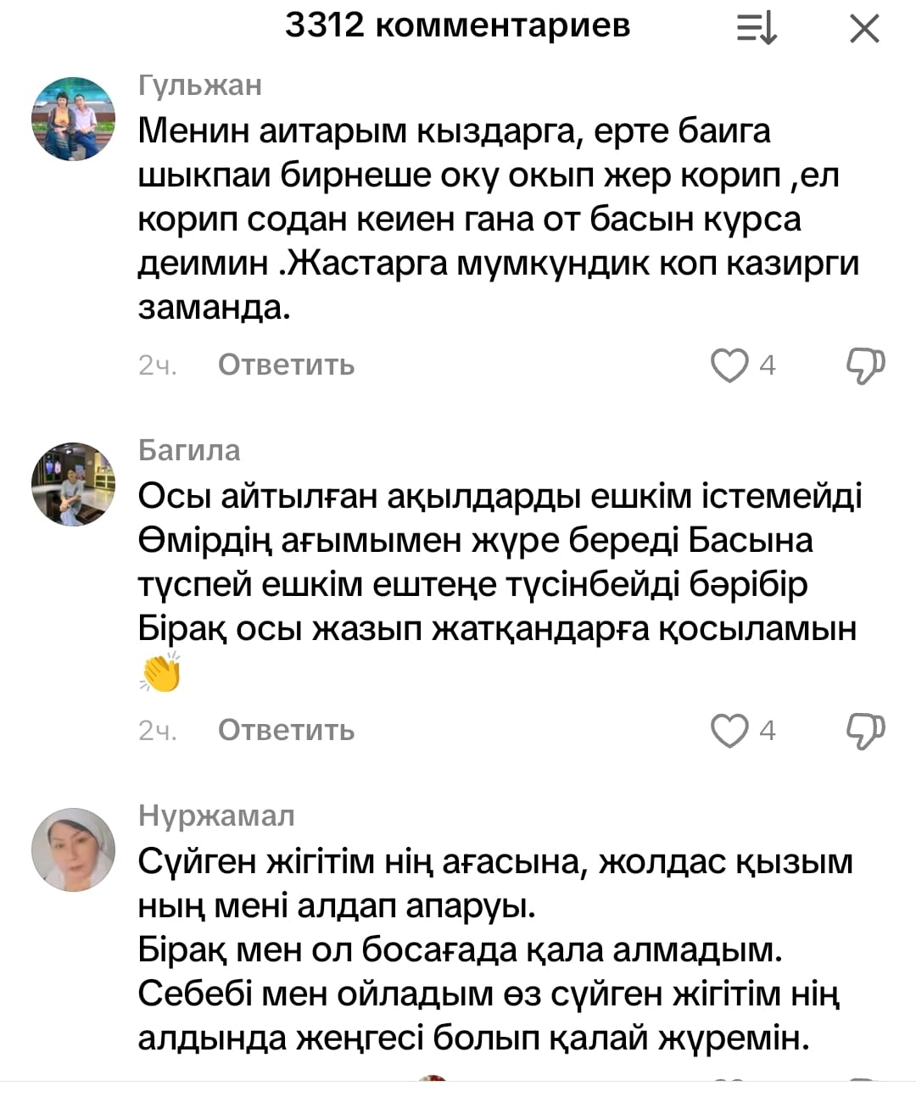The image size is (916, 1097).
Task: Tap the like count on Гульжан's comment
Action: (768, 365)
